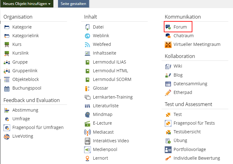Image resolution: width=233 pixels, height=164 pixels.
Task: Click the Webfeed RSS icon
Action: click(87, 44)
